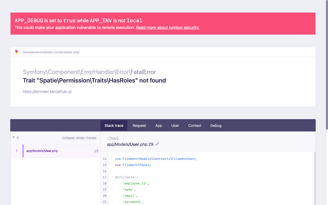Click the ::[top] label
This screenshot has height=205, width=328.
pos(112,138)
